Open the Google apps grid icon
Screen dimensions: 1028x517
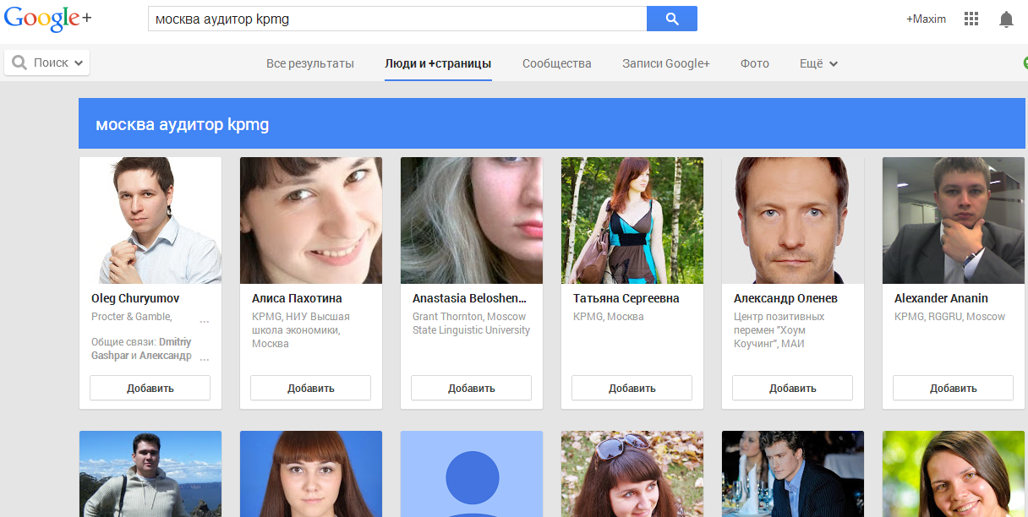[971, 19]
